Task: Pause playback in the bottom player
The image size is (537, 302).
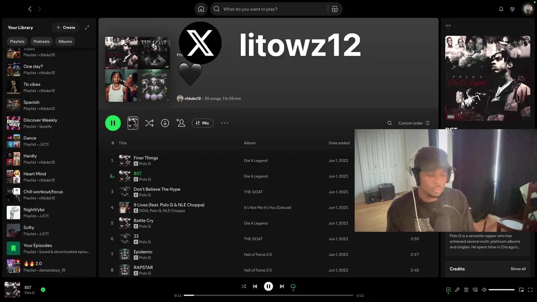Action: pos(268,286)
